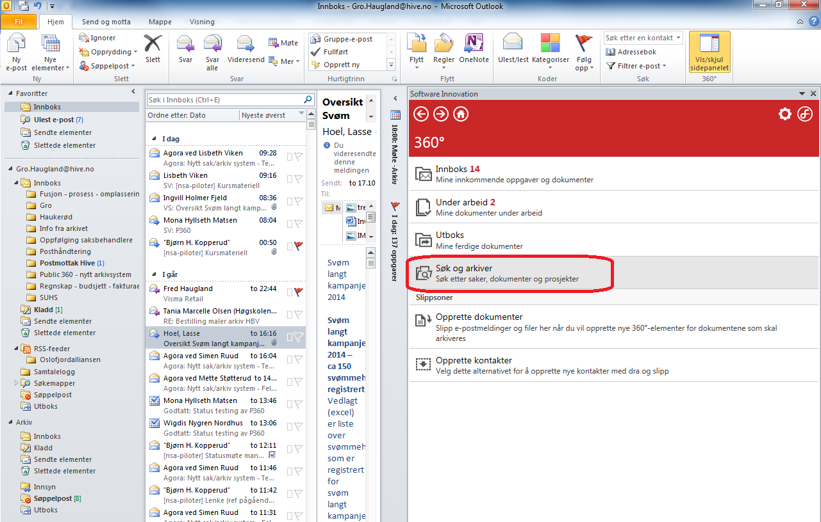
Task: Flag the Mona Hyllseth Matsen 08:04 message
Action: [x=299, y=224]
